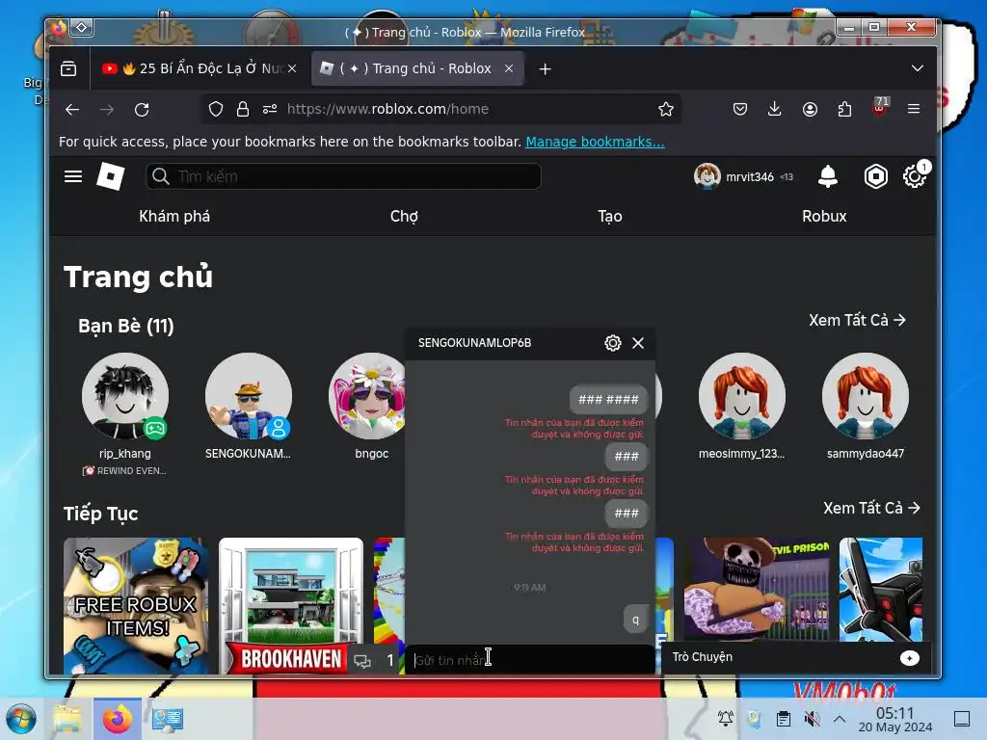Viewport: 987px width, 740px height.
Task: Click the Firefox taskbar icon
Action: click(x=117, y=719)
